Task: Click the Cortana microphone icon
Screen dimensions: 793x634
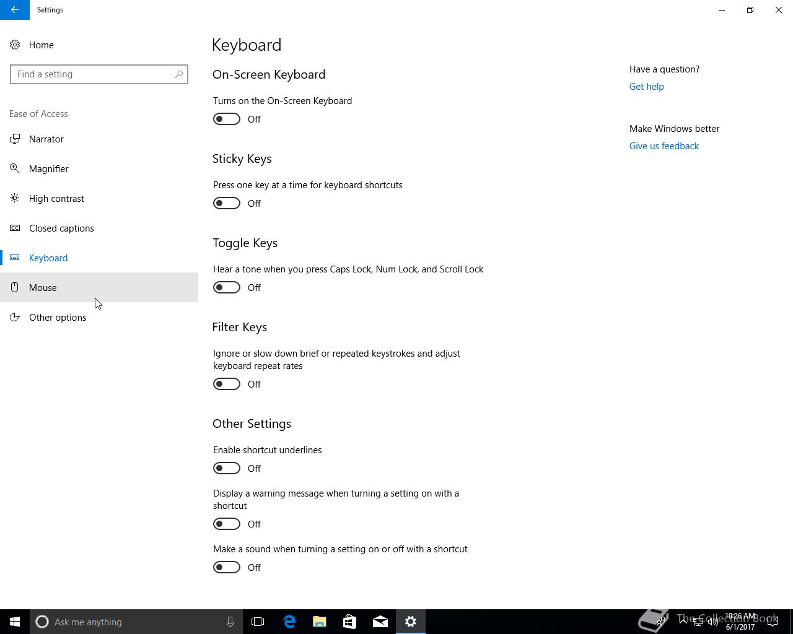Action: pos(230,622)
